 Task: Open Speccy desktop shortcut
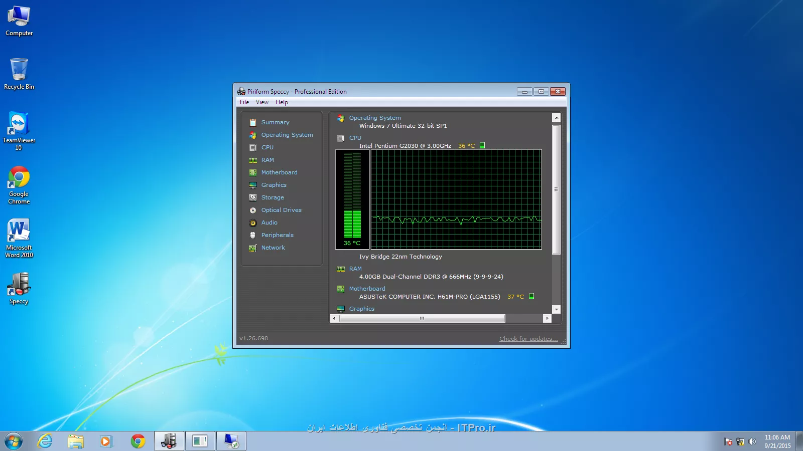point(19,288)
